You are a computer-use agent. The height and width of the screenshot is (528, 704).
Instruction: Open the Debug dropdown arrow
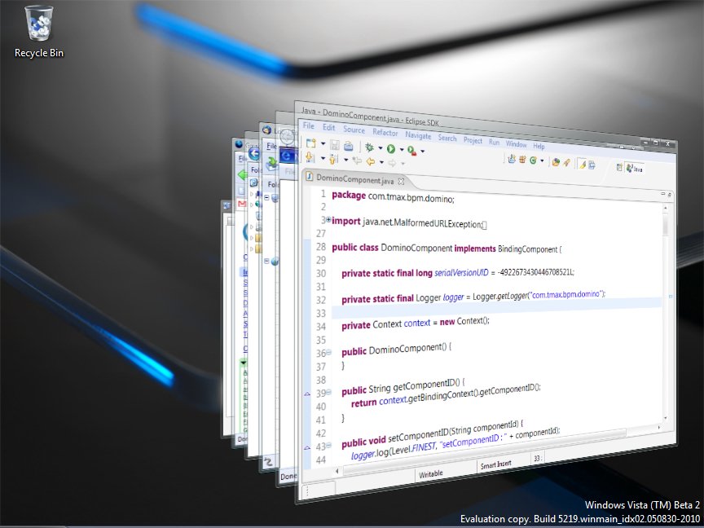pyautogui.click(x=381, y=148)
